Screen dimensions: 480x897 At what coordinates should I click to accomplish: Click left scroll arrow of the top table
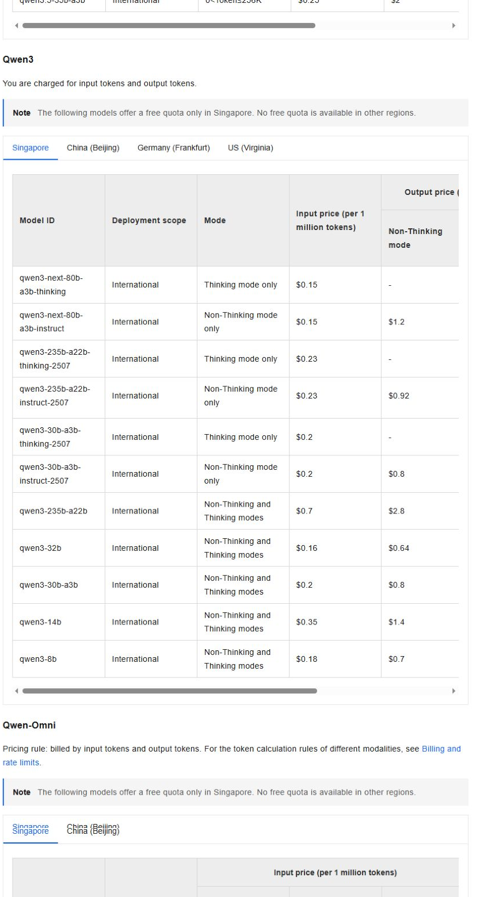[x=16, y=26]
